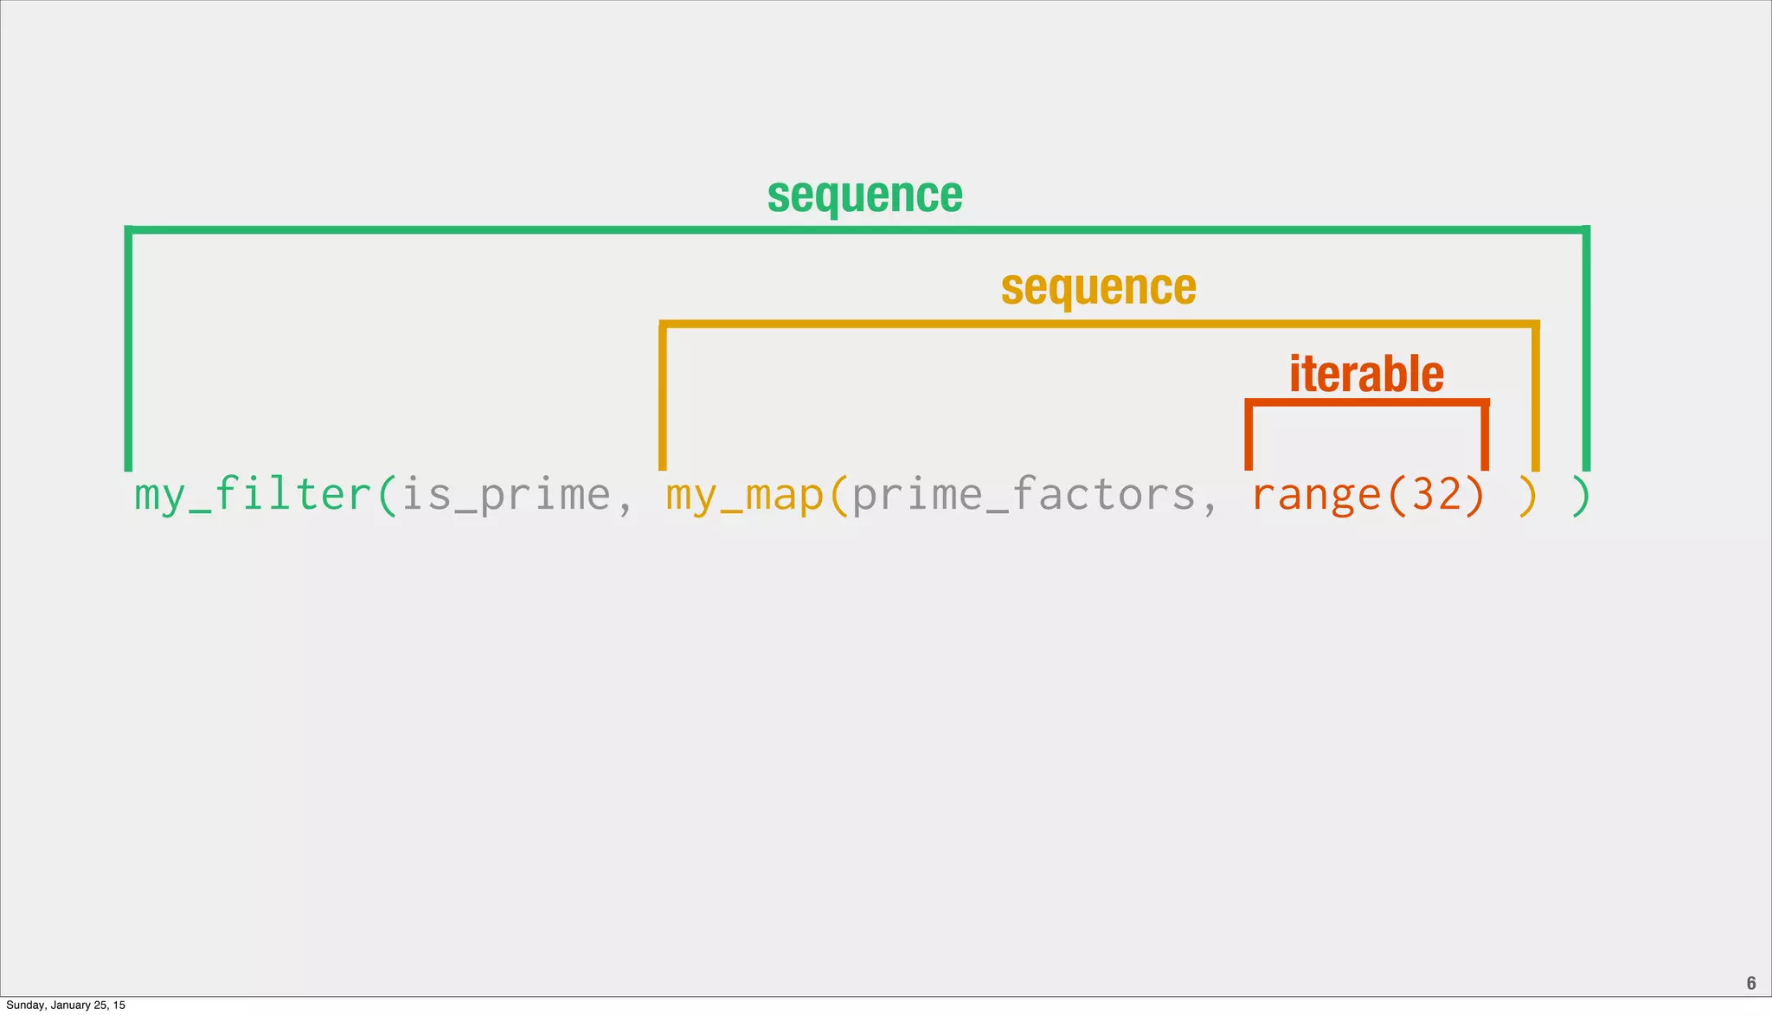Click the comma after is_prime
The image size is (1772, 1015).
625,504
